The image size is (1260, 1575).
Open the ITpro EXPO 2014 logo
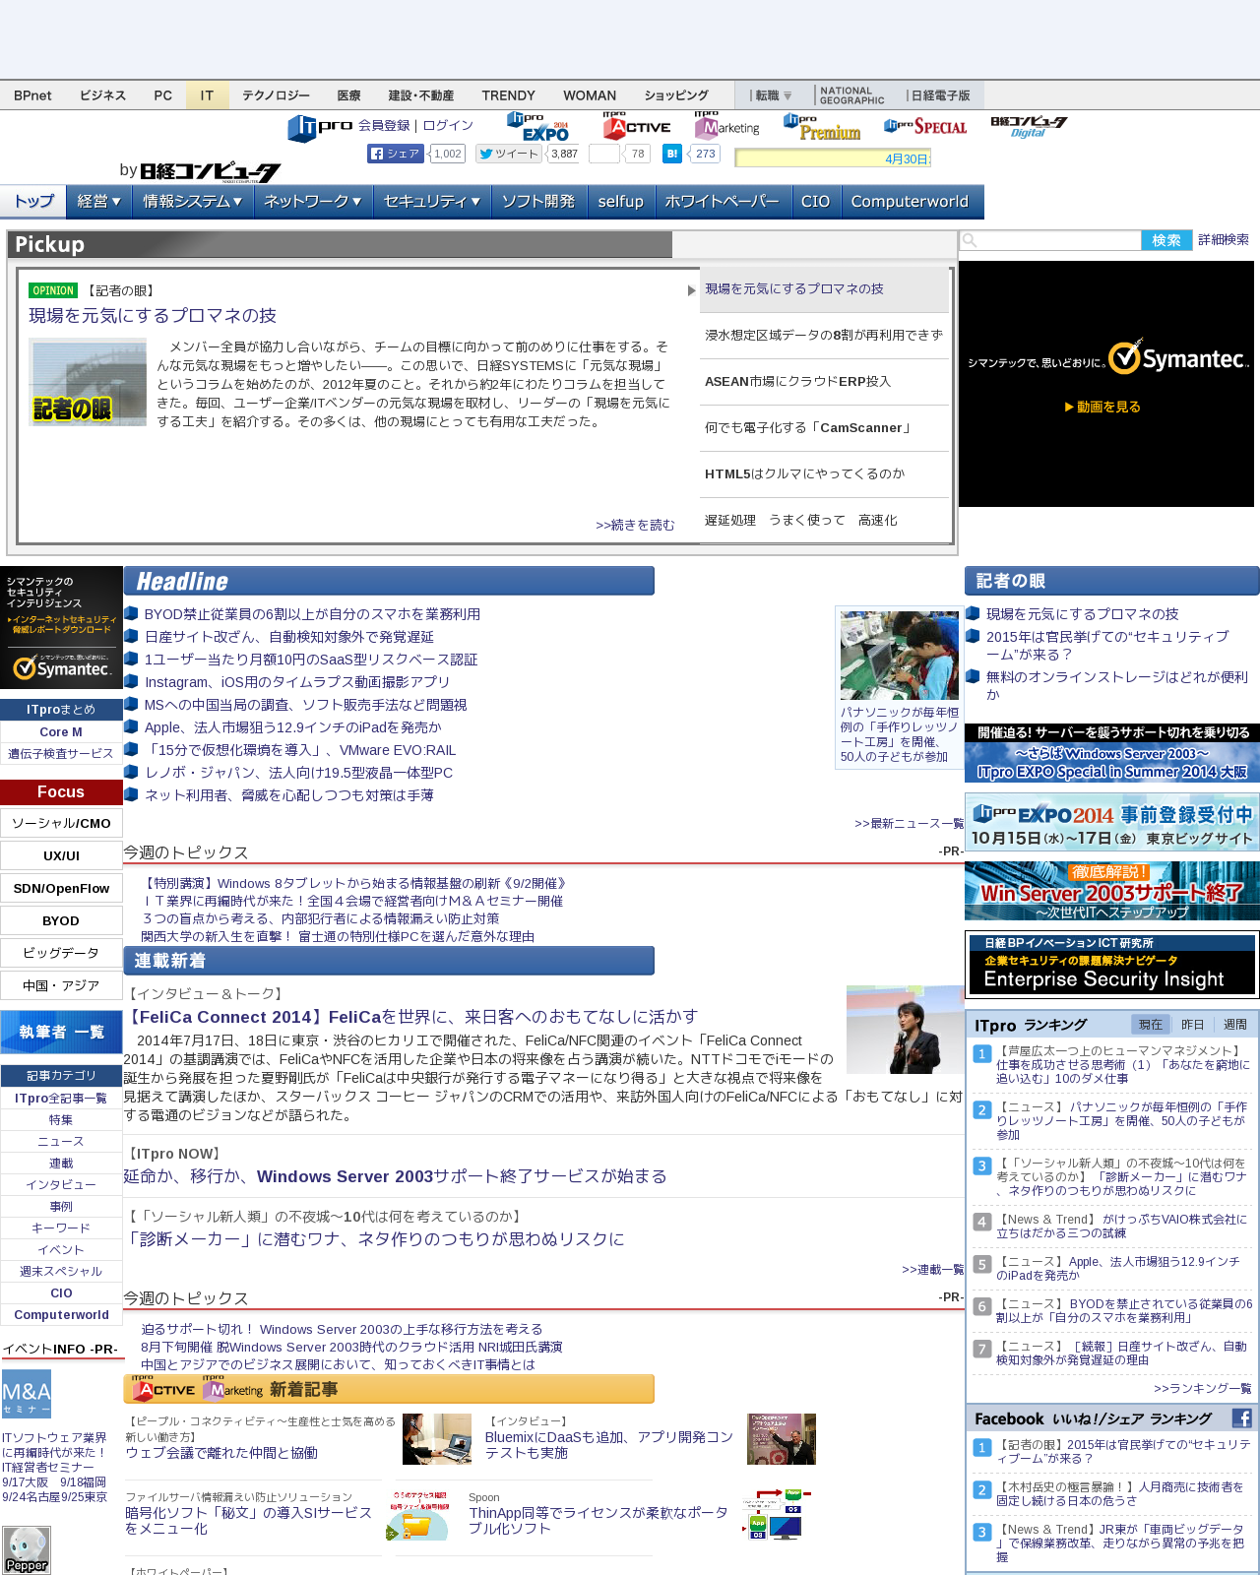[x=538, y=127]
